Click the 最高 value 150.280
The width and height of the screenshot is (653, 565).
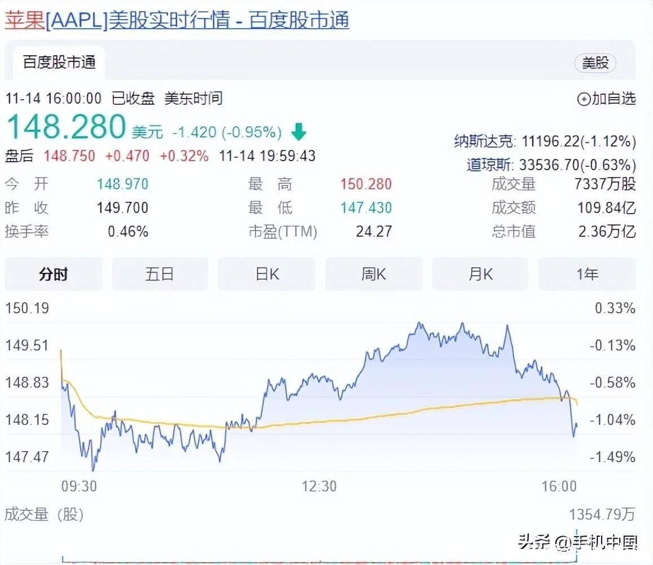pyautogui.click(x=366, y=184)
